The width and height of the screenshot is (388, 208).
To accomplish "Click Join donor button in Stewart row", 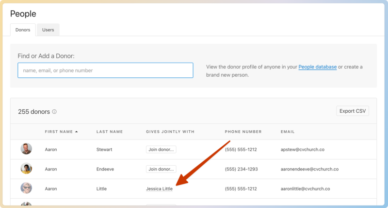I will pos(161,150).
